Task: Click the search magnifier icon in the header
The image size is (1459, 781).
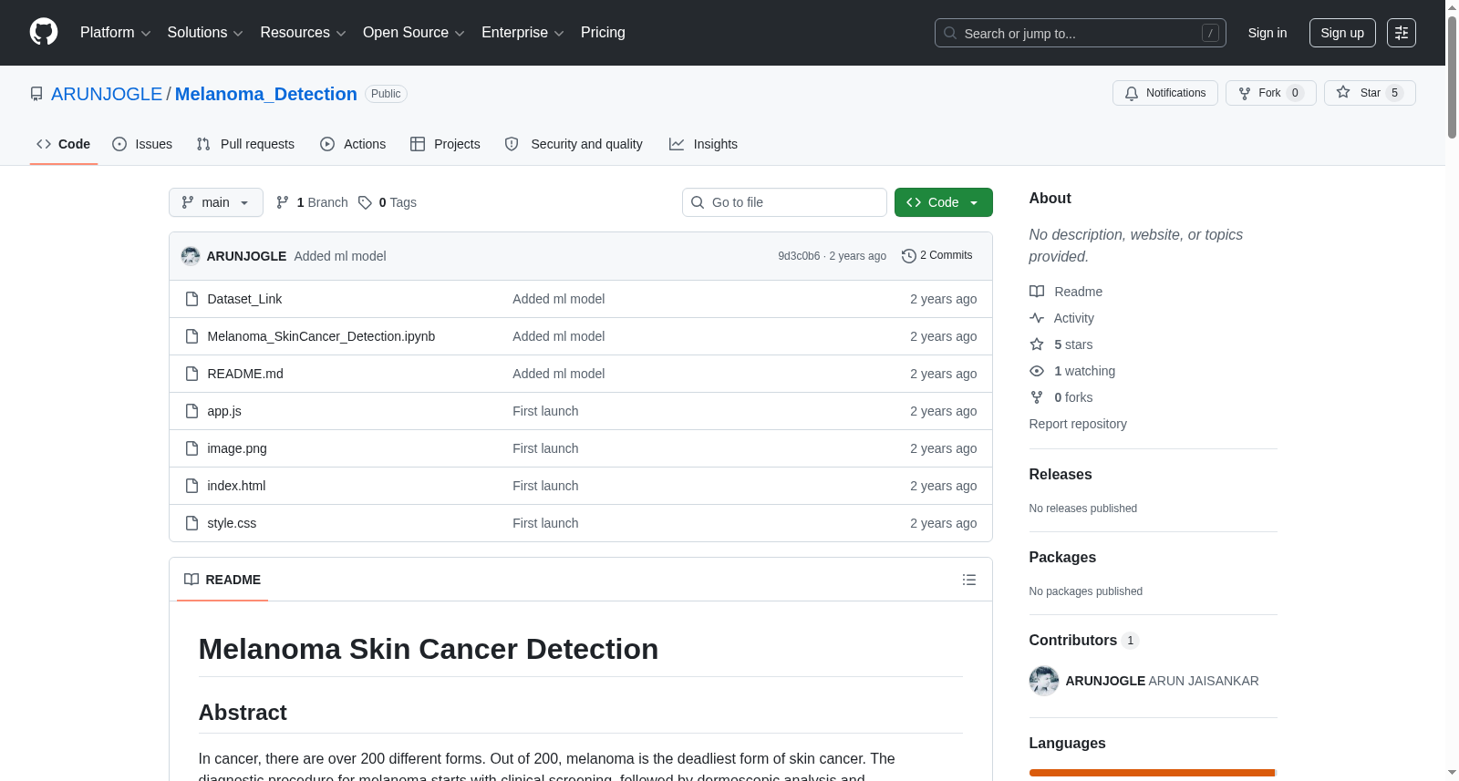Action: (x=950, y=33)
